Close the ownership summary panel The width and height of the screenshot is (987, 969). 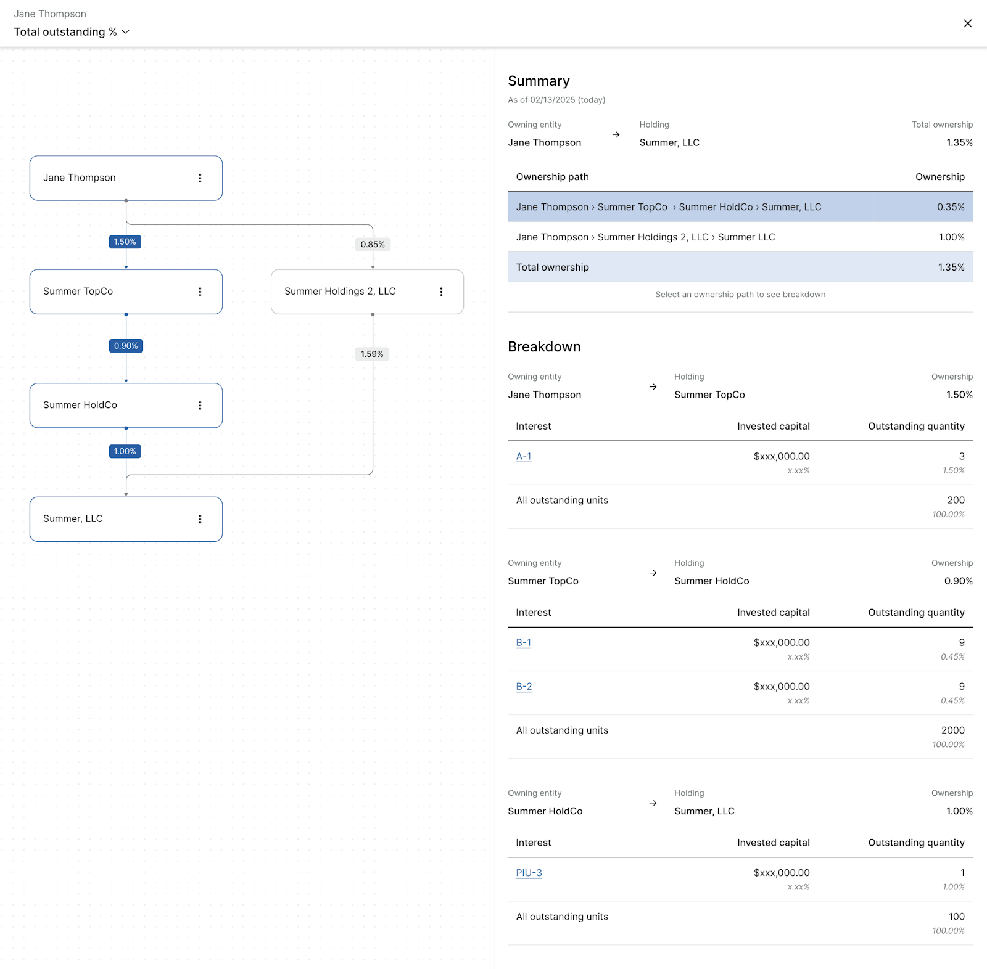pyautogui.click(x=967, y=23)
